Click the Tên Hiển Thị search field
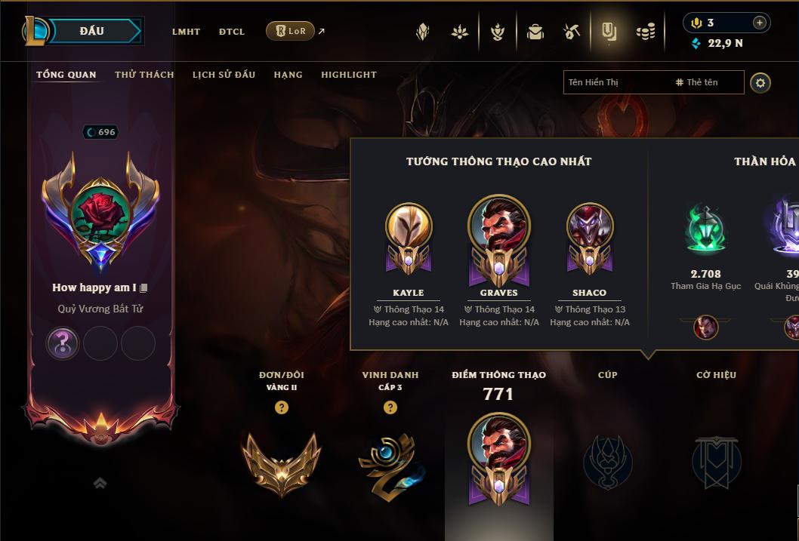This screenshot has height=541, width=799. [x=653, y=82]
